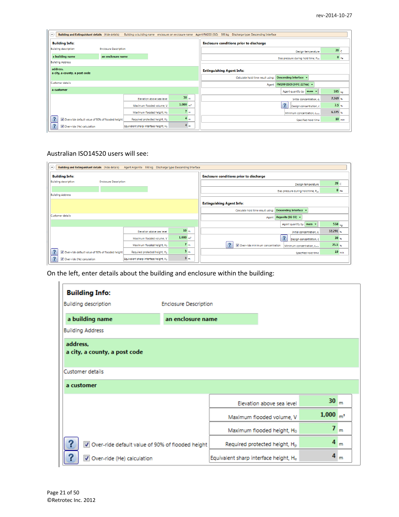The width and height of the screenshot is (399, 517).
Task: Open help for Design concentration in FM200 screenshot
Action: [285, 105]
